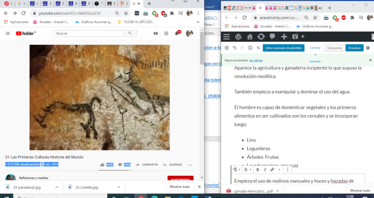Open the editor settings gear icon
The height and width of the screenshot is (198, 374).
368,48
